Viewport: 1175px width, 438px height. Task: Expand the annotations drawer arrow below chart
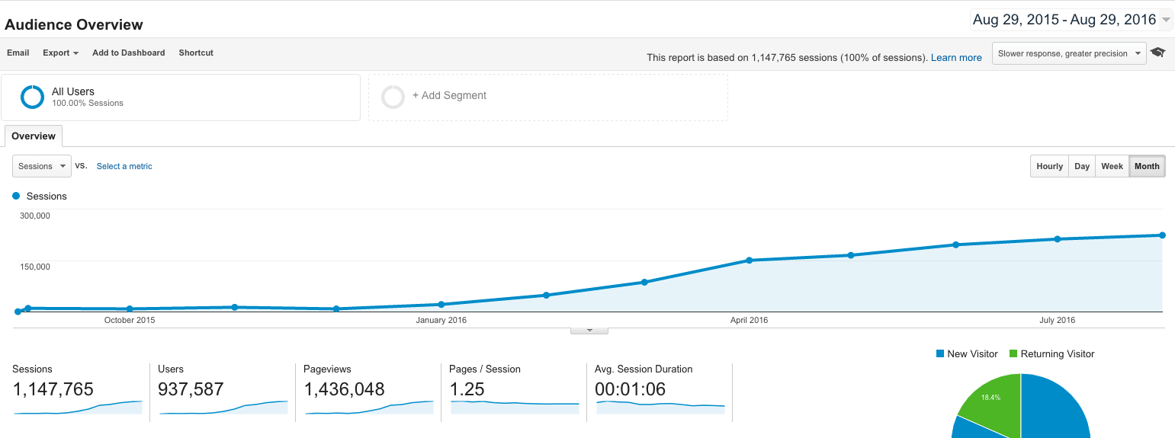(x=589, y=331)
